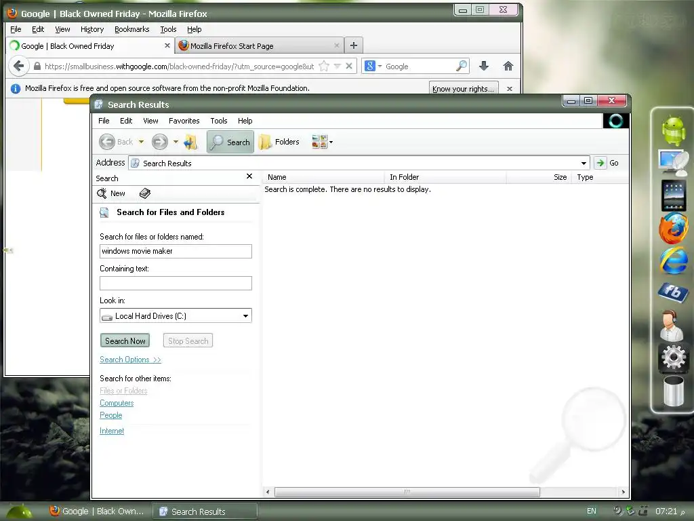694x521 pixels.
Task: Click the fb Facebook dock icon
Action: coord(673,292)
